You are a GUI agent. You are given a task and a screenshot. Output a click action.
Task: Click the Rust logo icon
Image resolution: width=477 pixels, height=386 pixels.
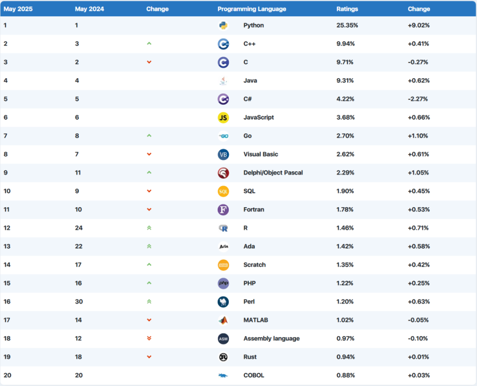click(x=223, y=357)
